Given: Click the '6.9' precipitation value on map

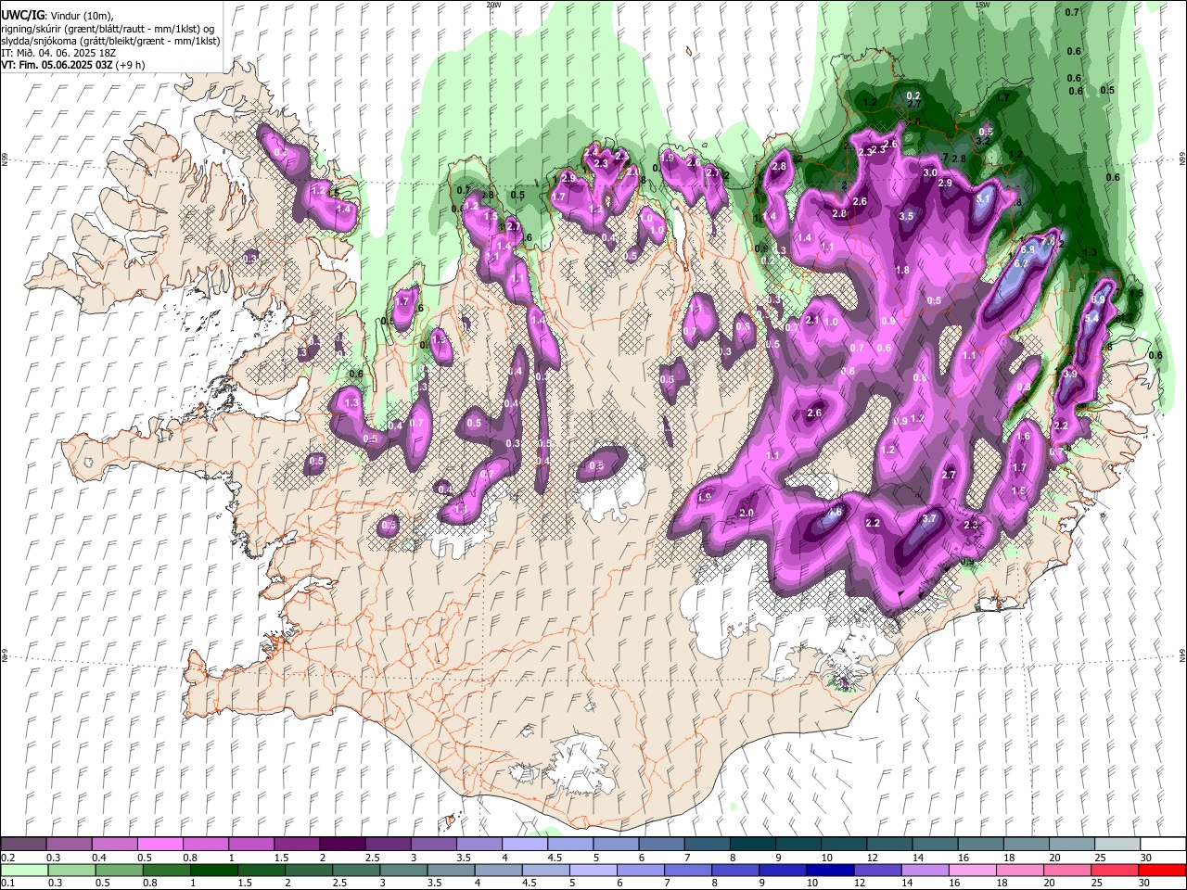Looking at the screenshot, I should (1100, 299).
